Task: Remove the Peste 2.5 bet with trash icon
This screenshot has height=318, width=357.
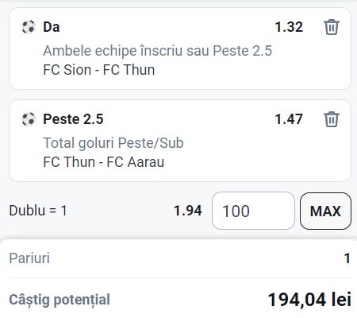Action: (332, 119)
